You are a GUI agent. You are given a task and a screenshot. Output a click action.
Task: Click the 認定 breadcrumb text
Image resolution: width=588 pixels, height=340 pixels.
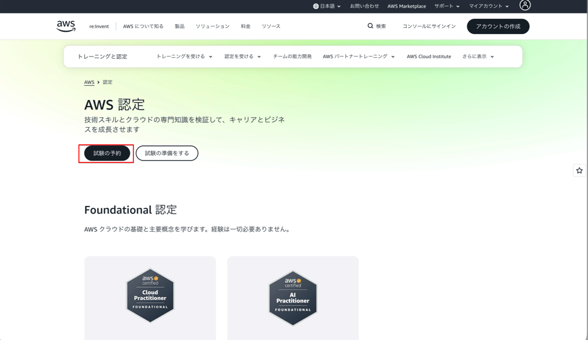tap(108, 82)
